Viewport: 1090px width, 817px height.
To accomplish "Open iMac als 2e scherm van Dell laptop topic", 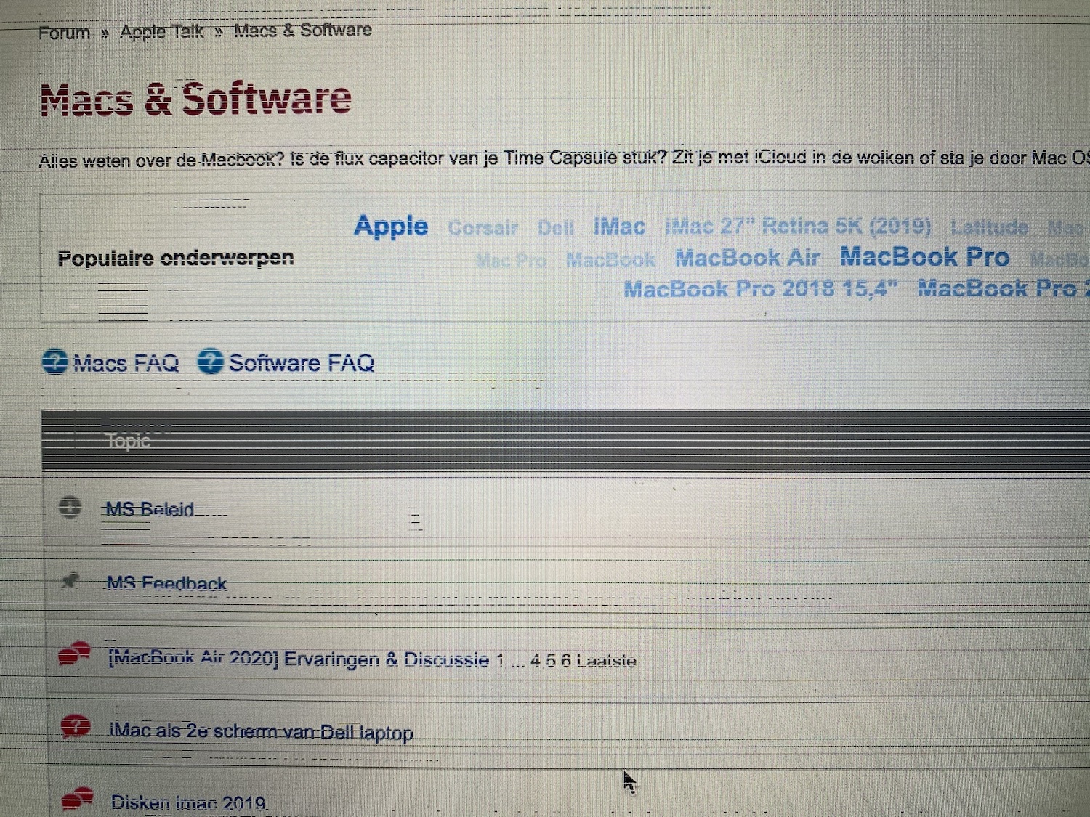I will [261, 731].
